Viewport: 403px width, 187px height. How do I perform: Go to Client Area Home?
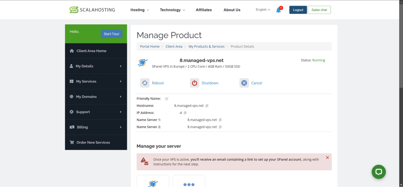(96, 51)
